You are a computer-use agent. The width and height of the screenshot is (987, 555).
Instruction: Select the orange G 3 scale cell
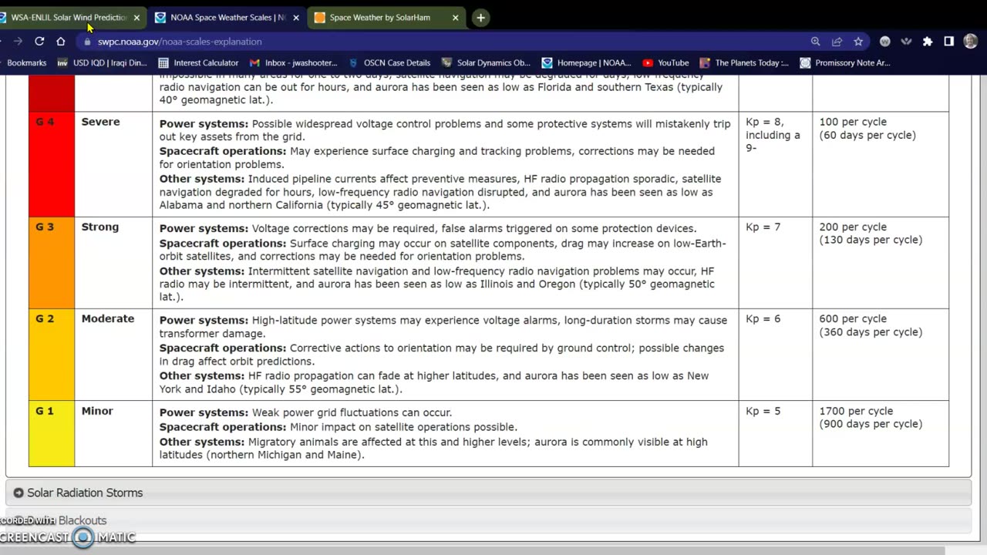coord(52,263)
